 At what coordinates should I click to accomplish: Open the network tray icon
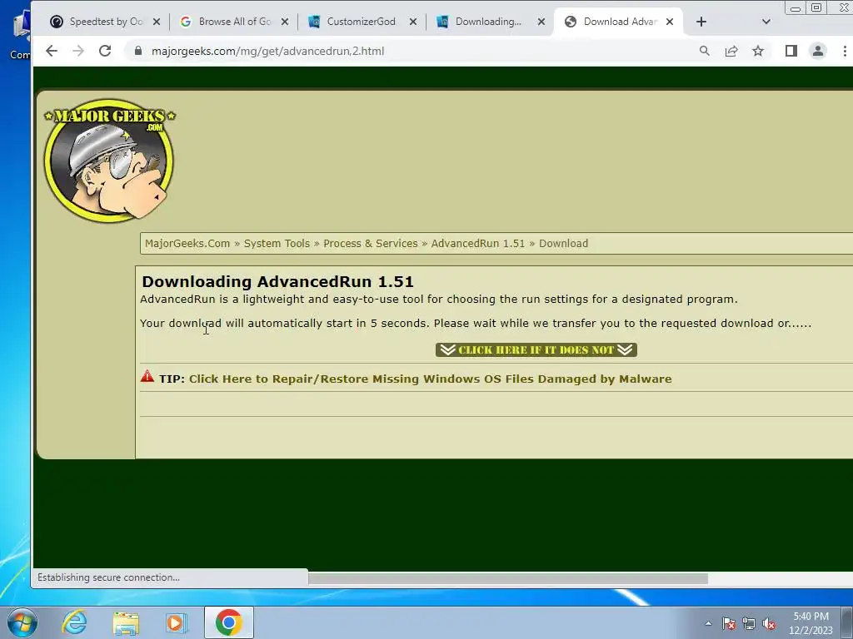coord(749,624)
